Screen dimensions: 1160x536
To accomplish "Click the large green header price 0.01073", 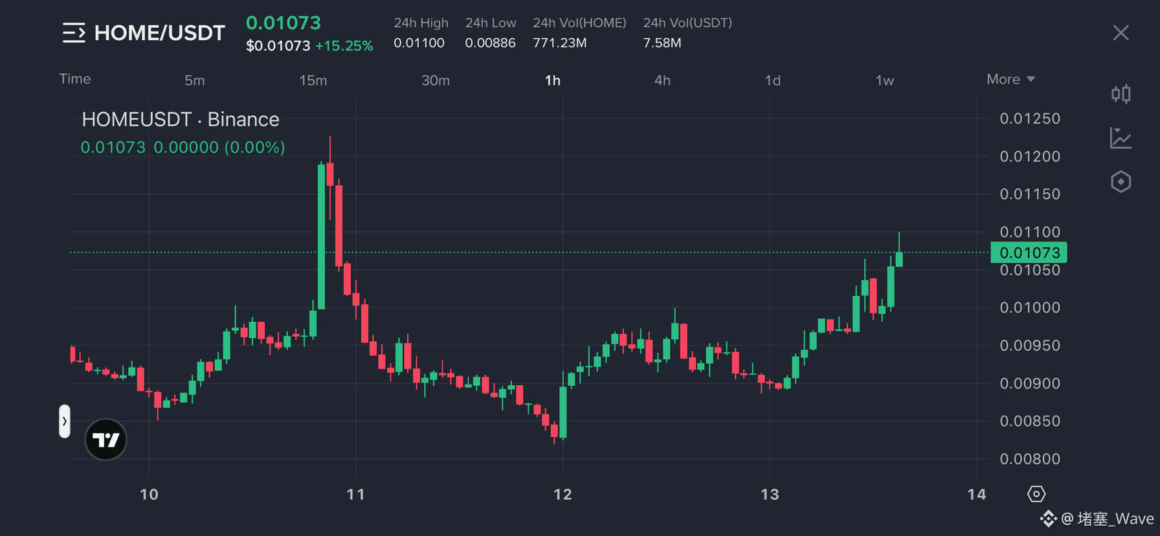I will (284, 23).
